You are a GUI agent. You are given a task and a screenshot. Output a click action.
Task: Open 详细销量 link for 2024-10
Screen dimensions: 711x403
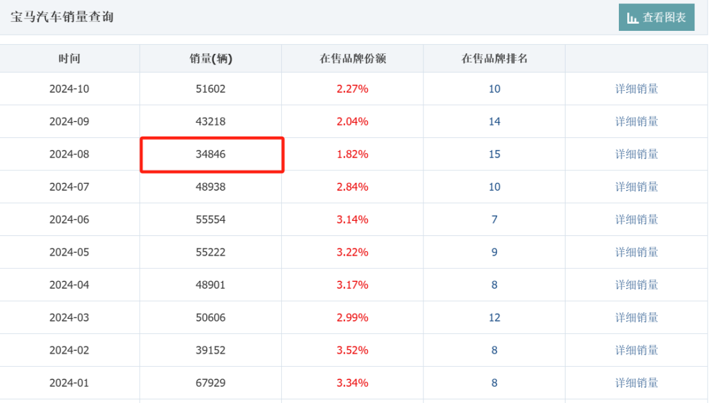[x=636, y=89]
